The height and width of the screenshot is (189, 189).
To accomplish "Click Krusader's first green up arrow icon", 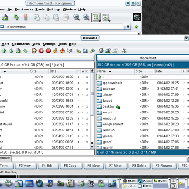I will tap(4, 51).
